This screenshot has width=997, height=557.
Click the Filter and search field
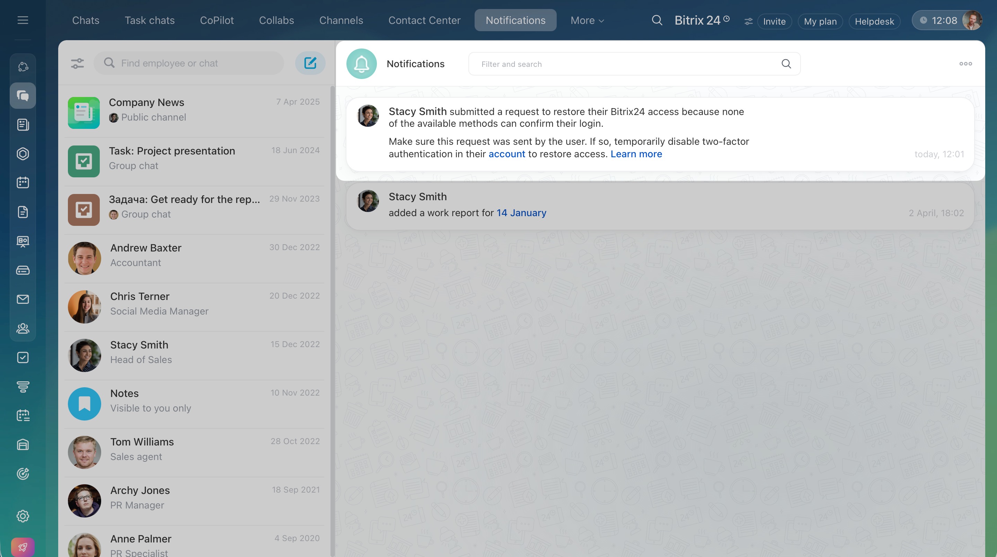(627, 64)
